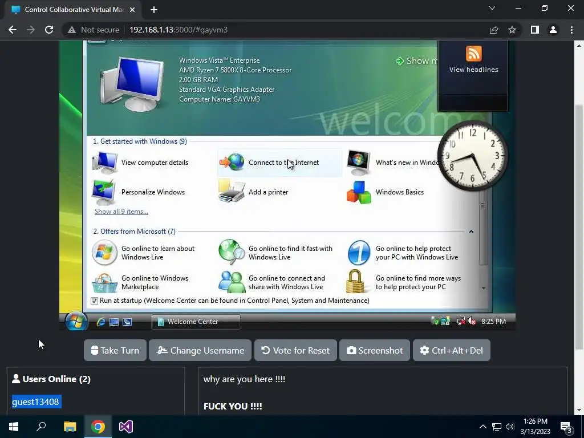Click Screenshot button
Screen dimensions: 584x438
click(x=375, y=350)
